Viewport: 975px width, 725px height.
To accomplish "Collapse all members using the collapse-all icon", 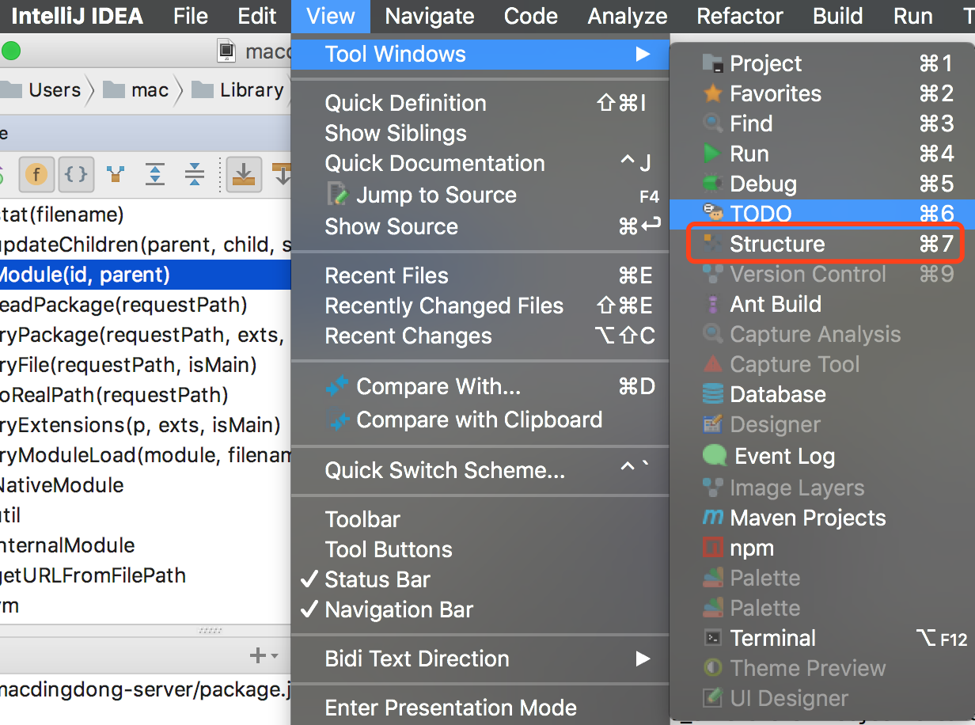I will [194, 174].
